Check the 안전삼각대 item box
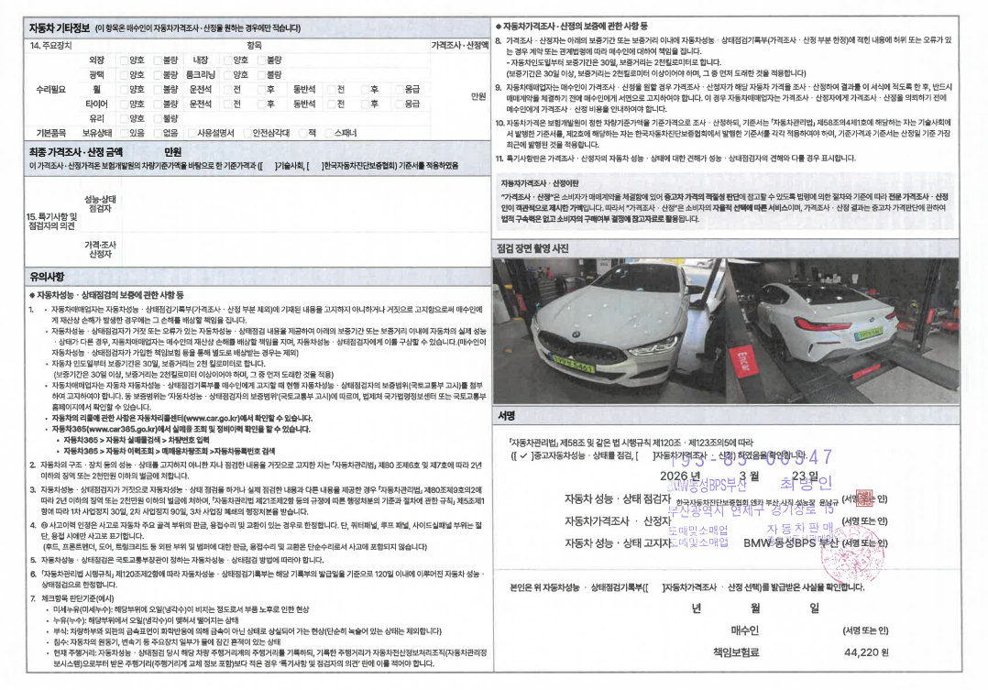The width and height of the screenshot is (988, 690). click(246, 133)
